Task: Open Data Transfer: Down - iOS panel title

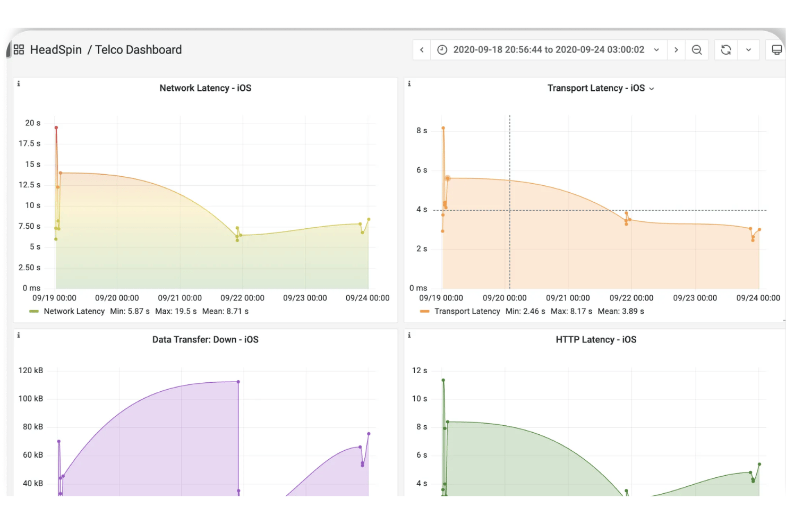Action: point(206,340)
